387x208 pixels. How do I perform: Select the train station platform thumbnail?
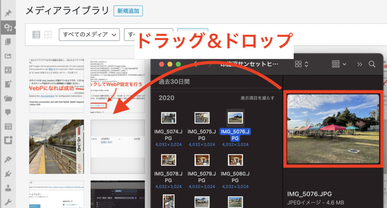(x=57, y=147)
